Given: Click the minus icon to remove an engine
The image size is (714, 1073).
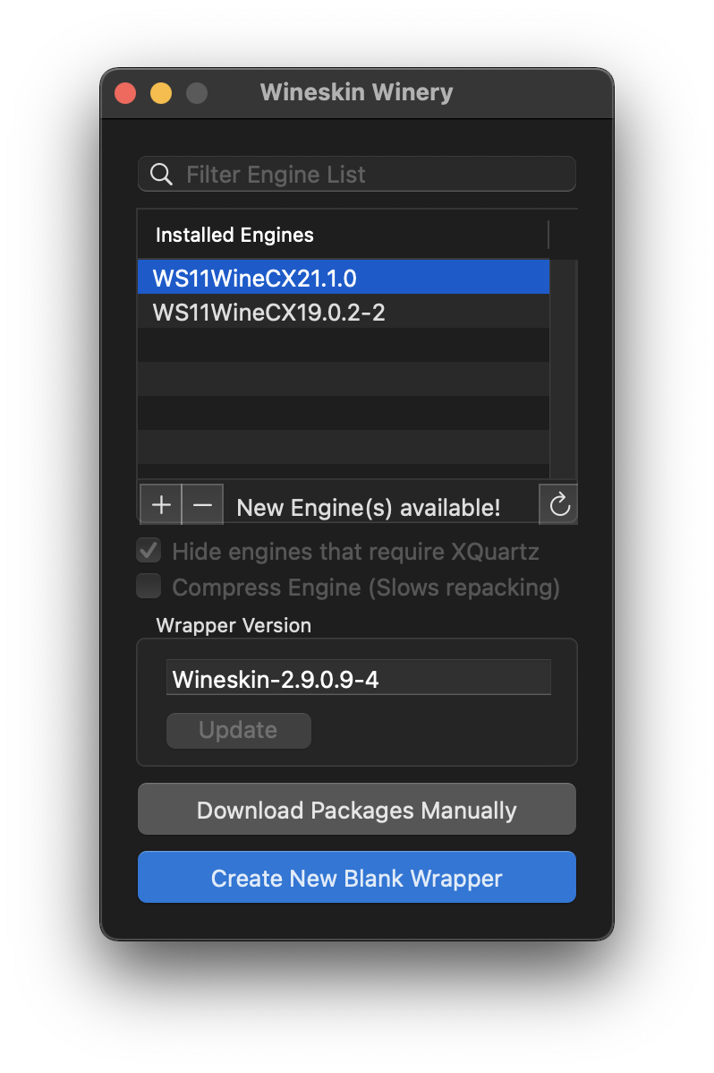Looking at the screenshot, I should [x=202, y=505].
